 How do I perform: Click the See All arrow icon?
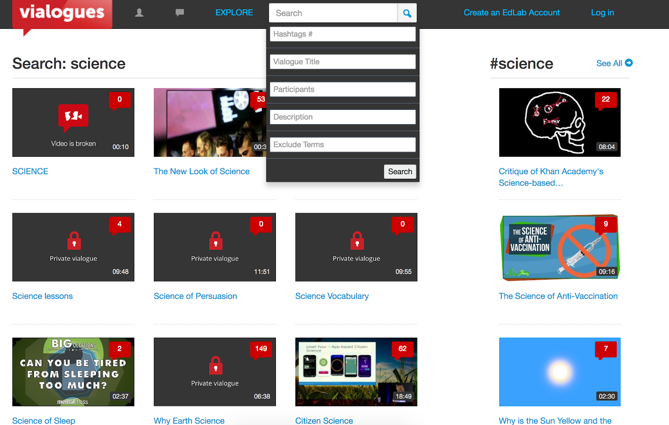pyautogui.click(x=628, y=63)
